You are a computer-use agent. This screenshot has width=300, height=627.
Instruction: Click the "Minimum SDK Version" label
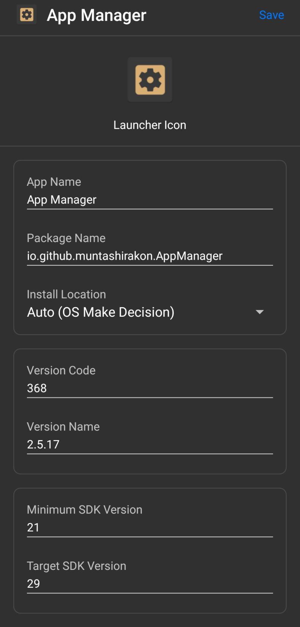[85, 510]
